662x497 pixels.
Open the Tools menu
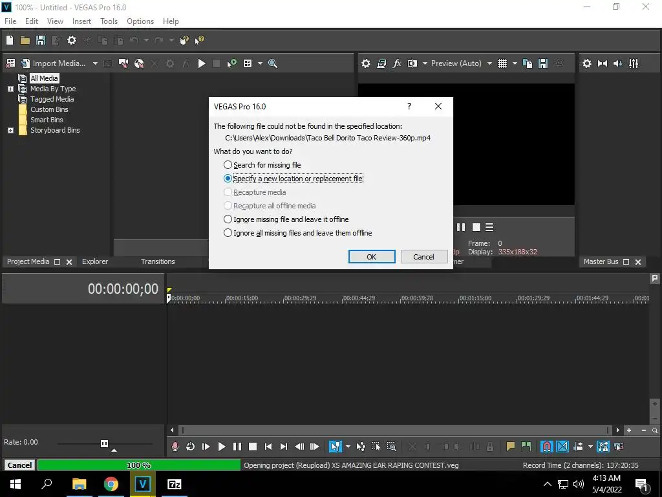(109, 21)
